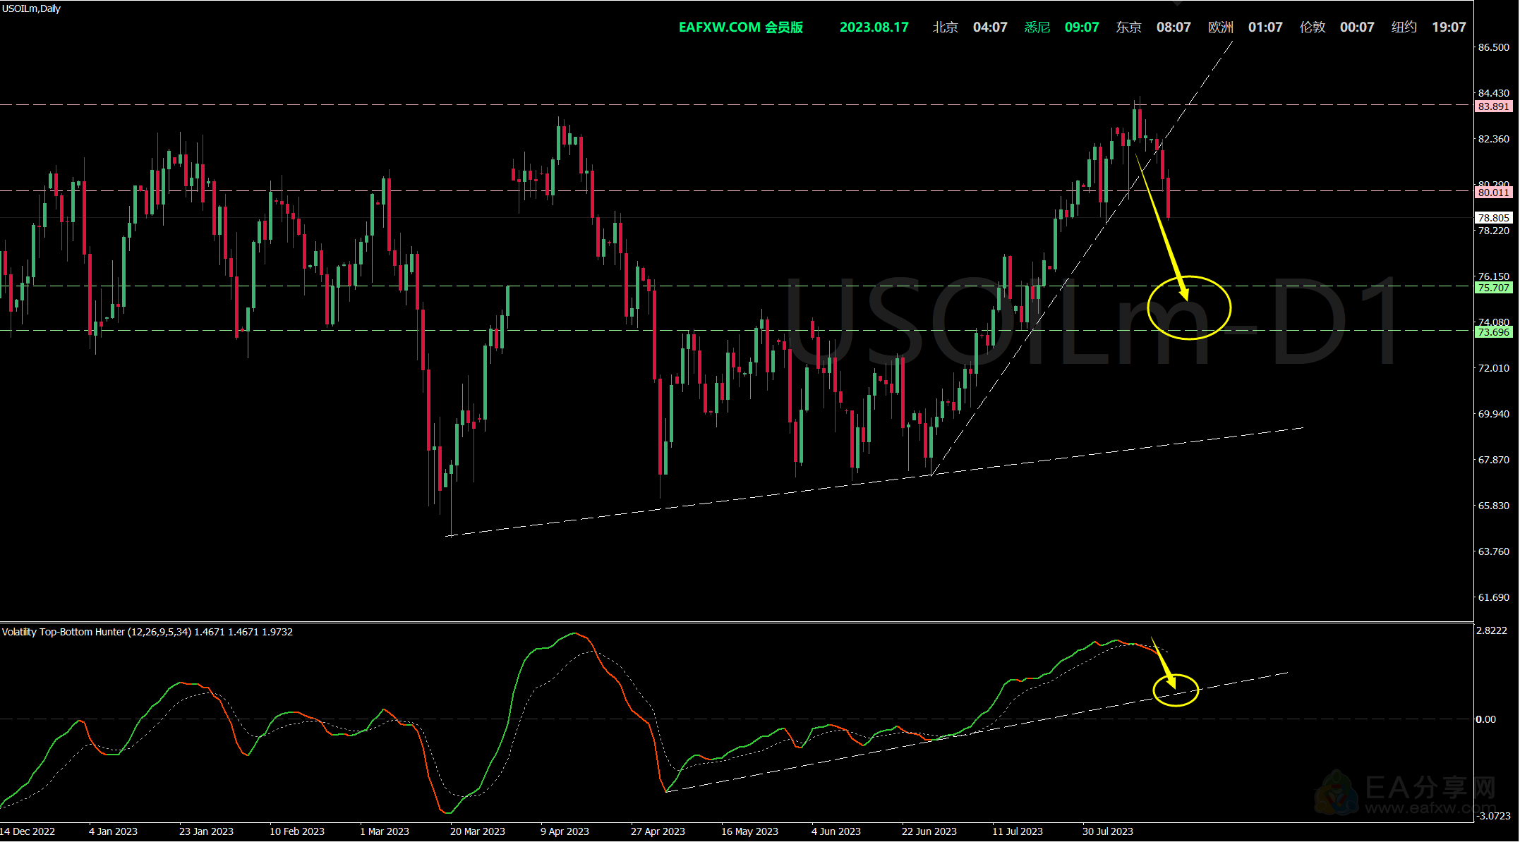The height and width of the screenshot is (842, 1520).
Task: Click the 27 Apr 2023 date label
Action: [658, 831]
